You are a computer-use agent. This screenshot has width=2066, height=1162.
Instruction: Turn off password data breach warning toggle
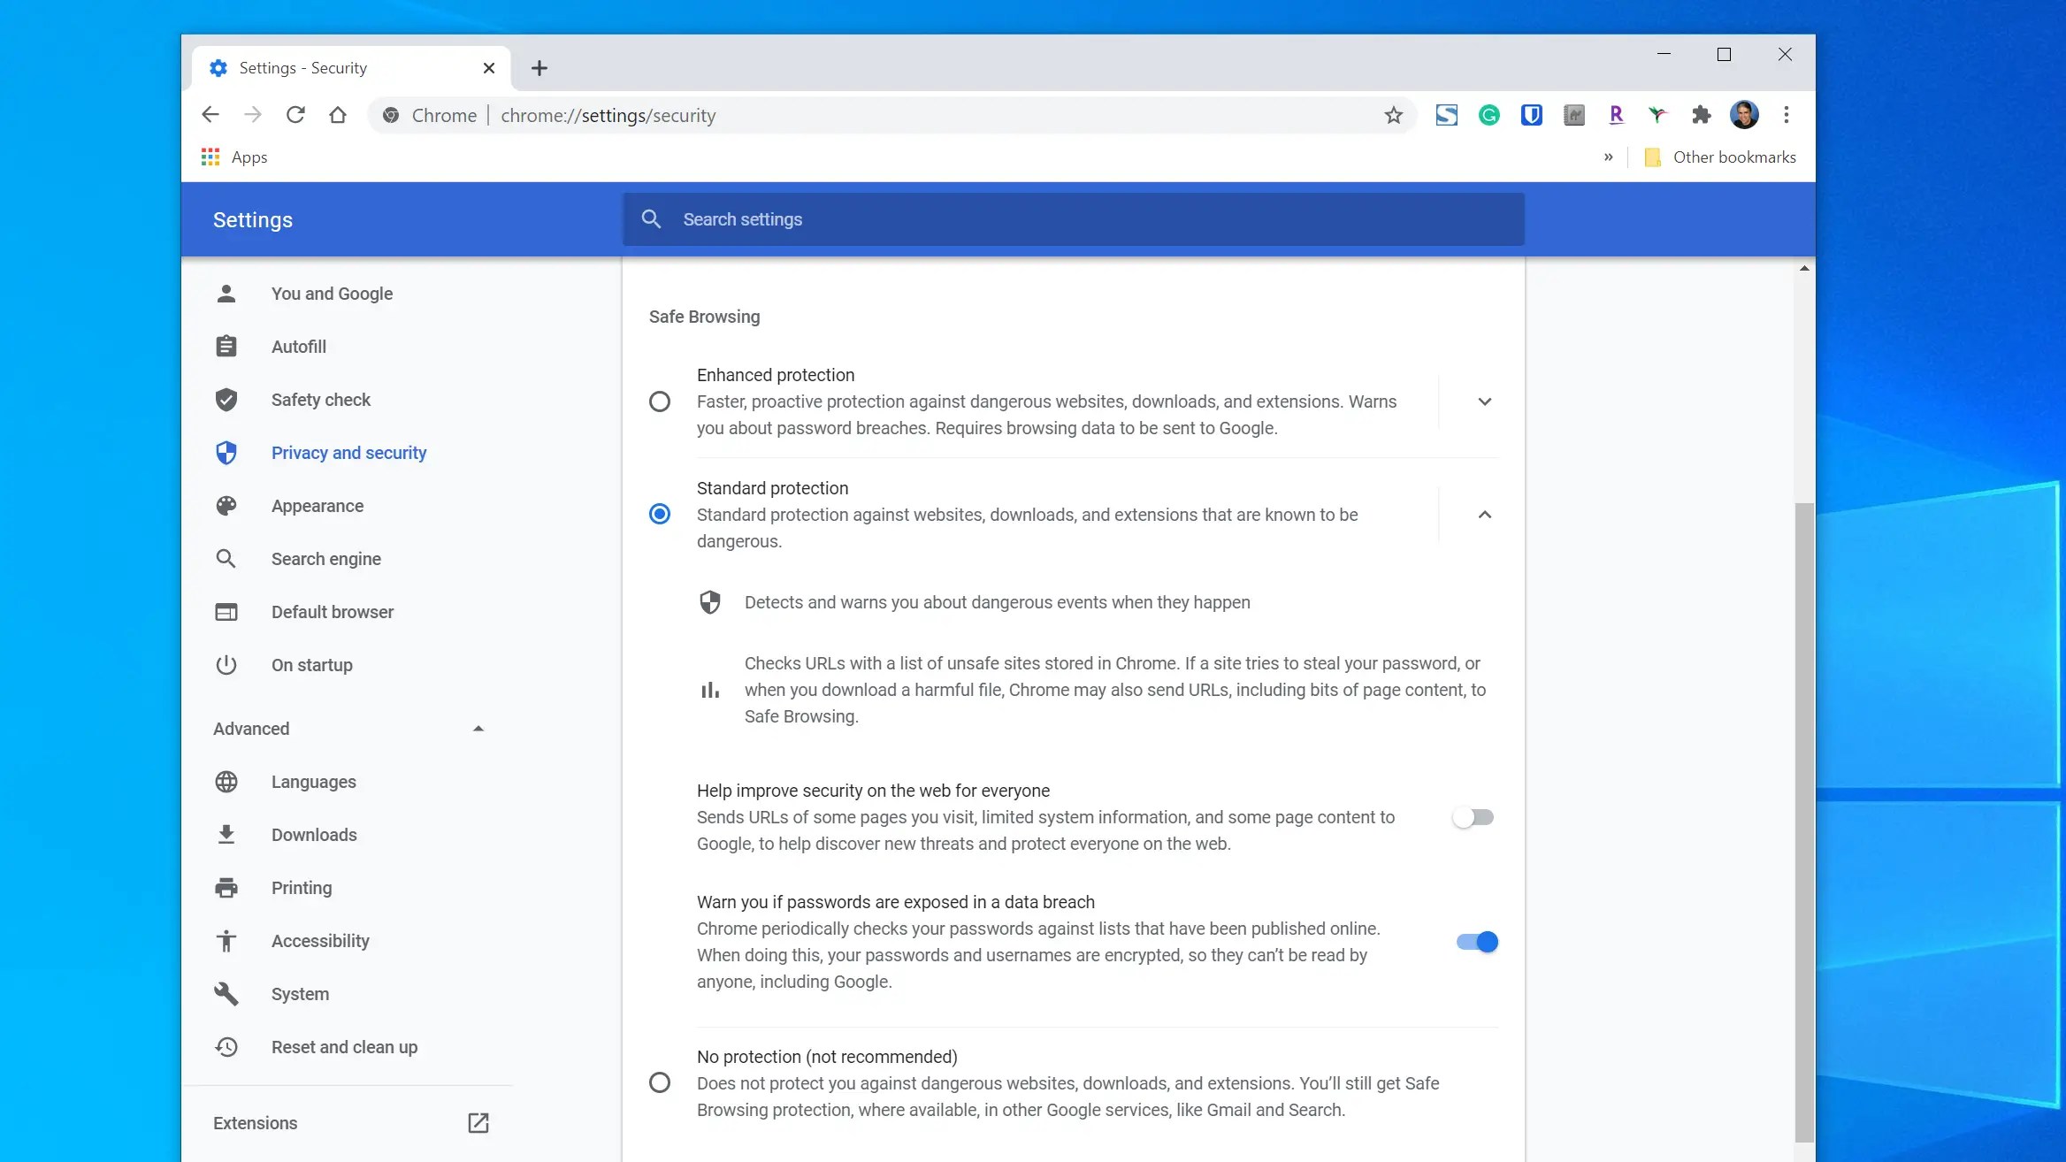[1477, 942]
